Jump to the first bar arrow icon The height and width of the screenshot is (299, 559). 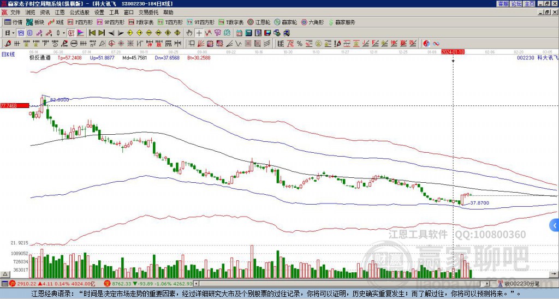click(92, 33)
